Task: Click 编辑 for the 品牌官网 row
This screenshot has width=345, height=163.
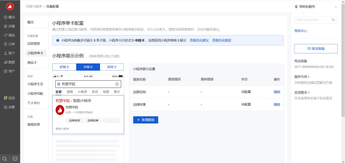Action: (x=277, y=92)
